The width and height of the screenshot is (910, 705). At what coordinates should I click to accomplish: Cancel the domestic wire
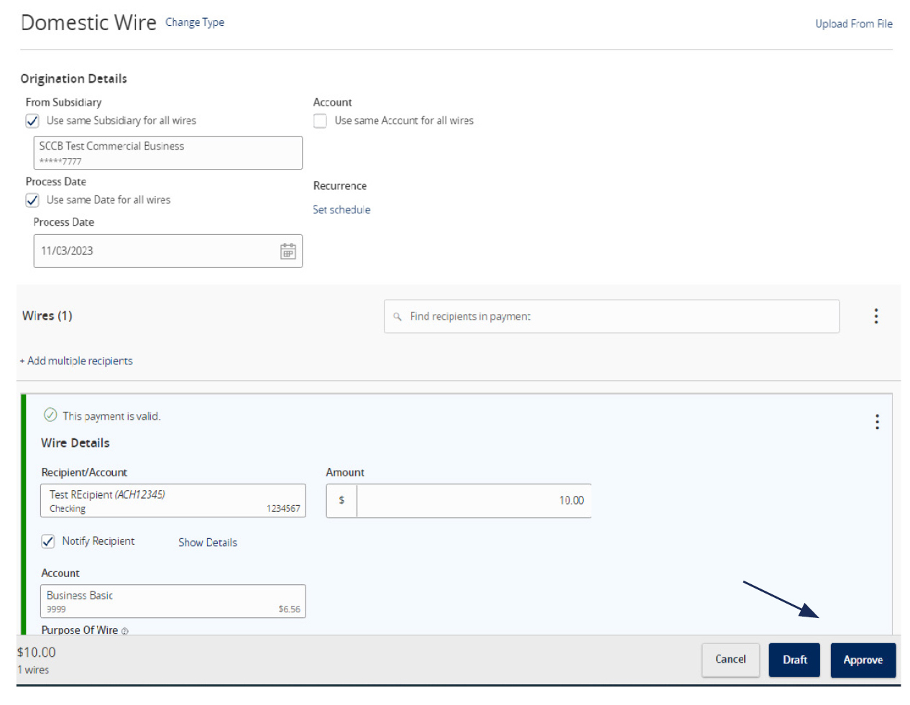(730, 660)
